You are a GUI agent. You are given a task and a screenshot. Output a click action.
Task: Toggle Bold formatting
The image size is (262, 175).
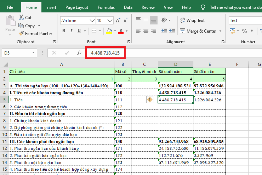click(64, 31)
